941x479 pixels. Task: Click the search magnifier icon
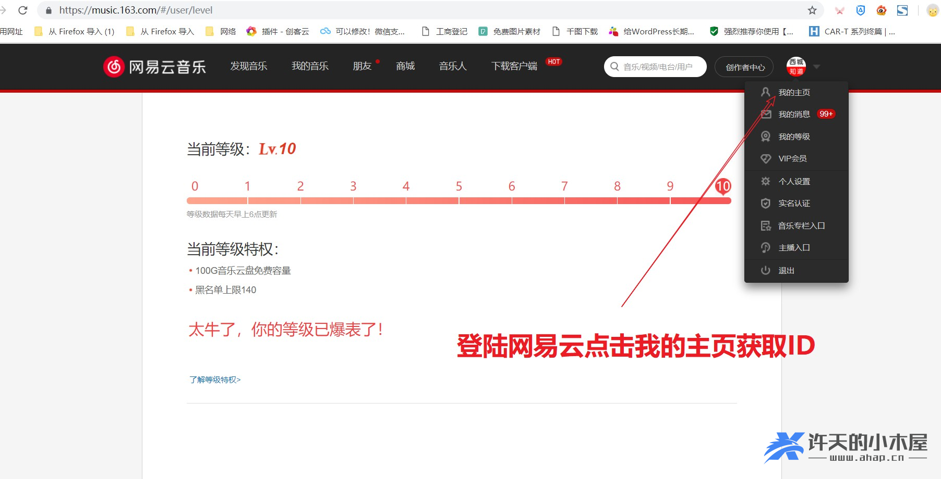point(614,67)
